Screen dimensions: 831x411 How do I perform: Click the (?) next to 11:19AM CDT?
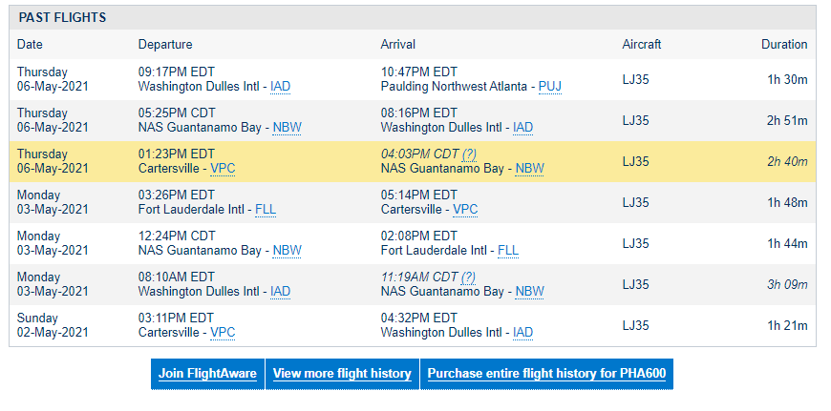click(468, 277)
